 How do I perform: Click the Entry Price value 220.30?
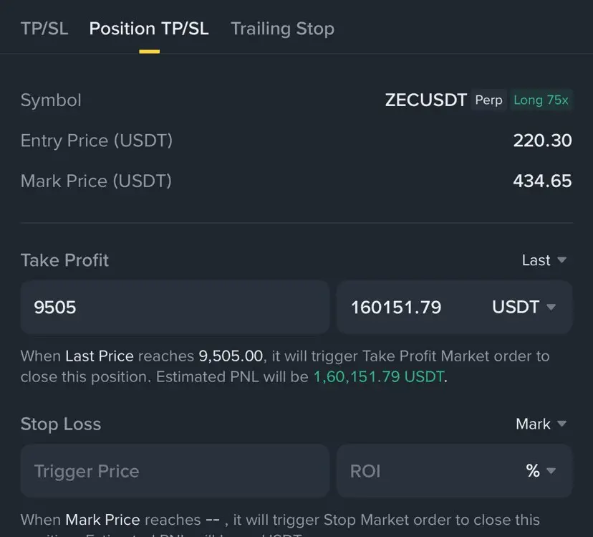(542, 141)
